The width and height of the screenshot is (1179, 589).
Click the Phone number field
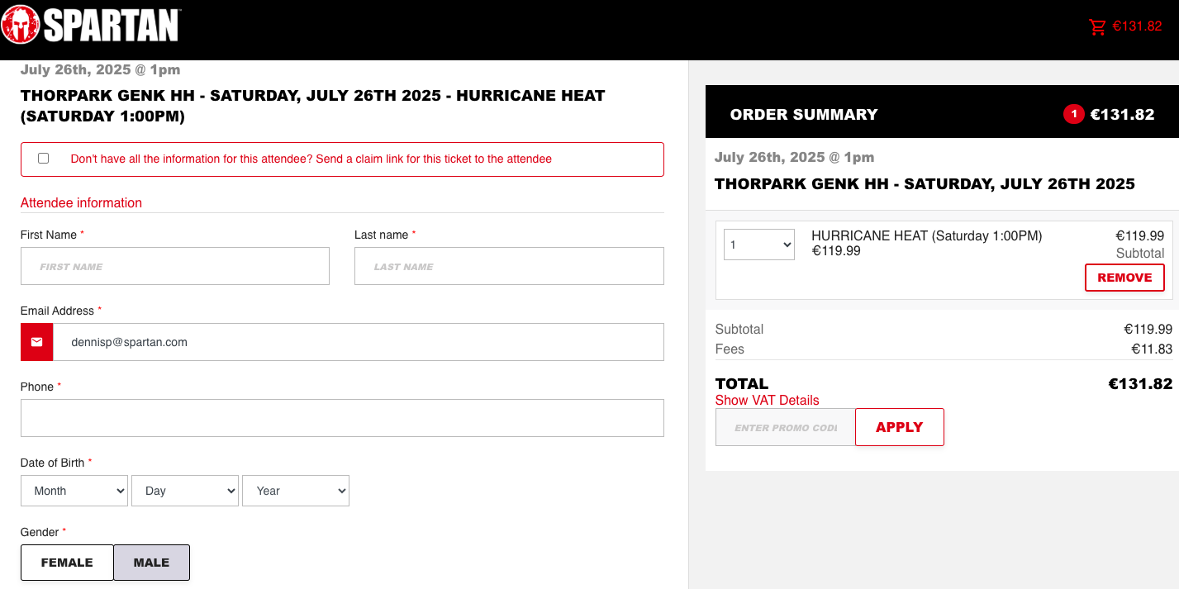[342, 418]
